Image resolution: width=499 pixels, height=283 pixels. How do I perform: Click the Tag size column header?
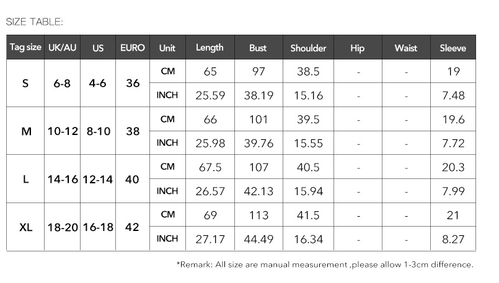pos(25,48)
